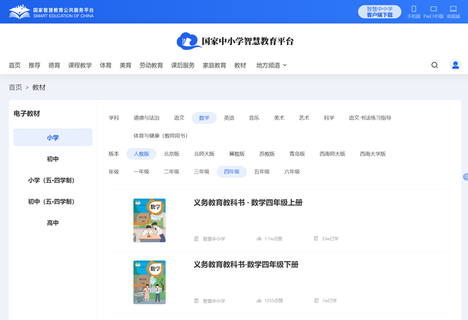
Task: Open the 课程教学 nav item
Action: [80, 65]
